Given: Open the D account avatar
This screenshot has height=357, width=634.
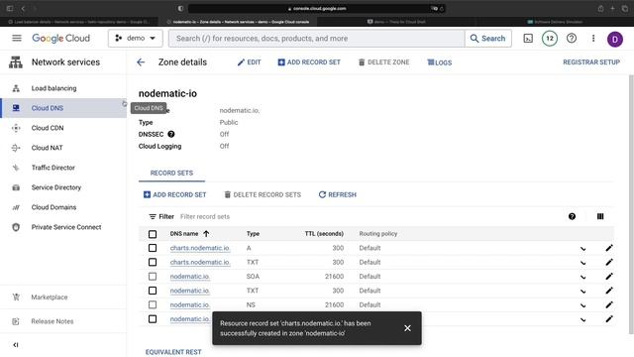Looking at the screenshot, I should [614, 40].
